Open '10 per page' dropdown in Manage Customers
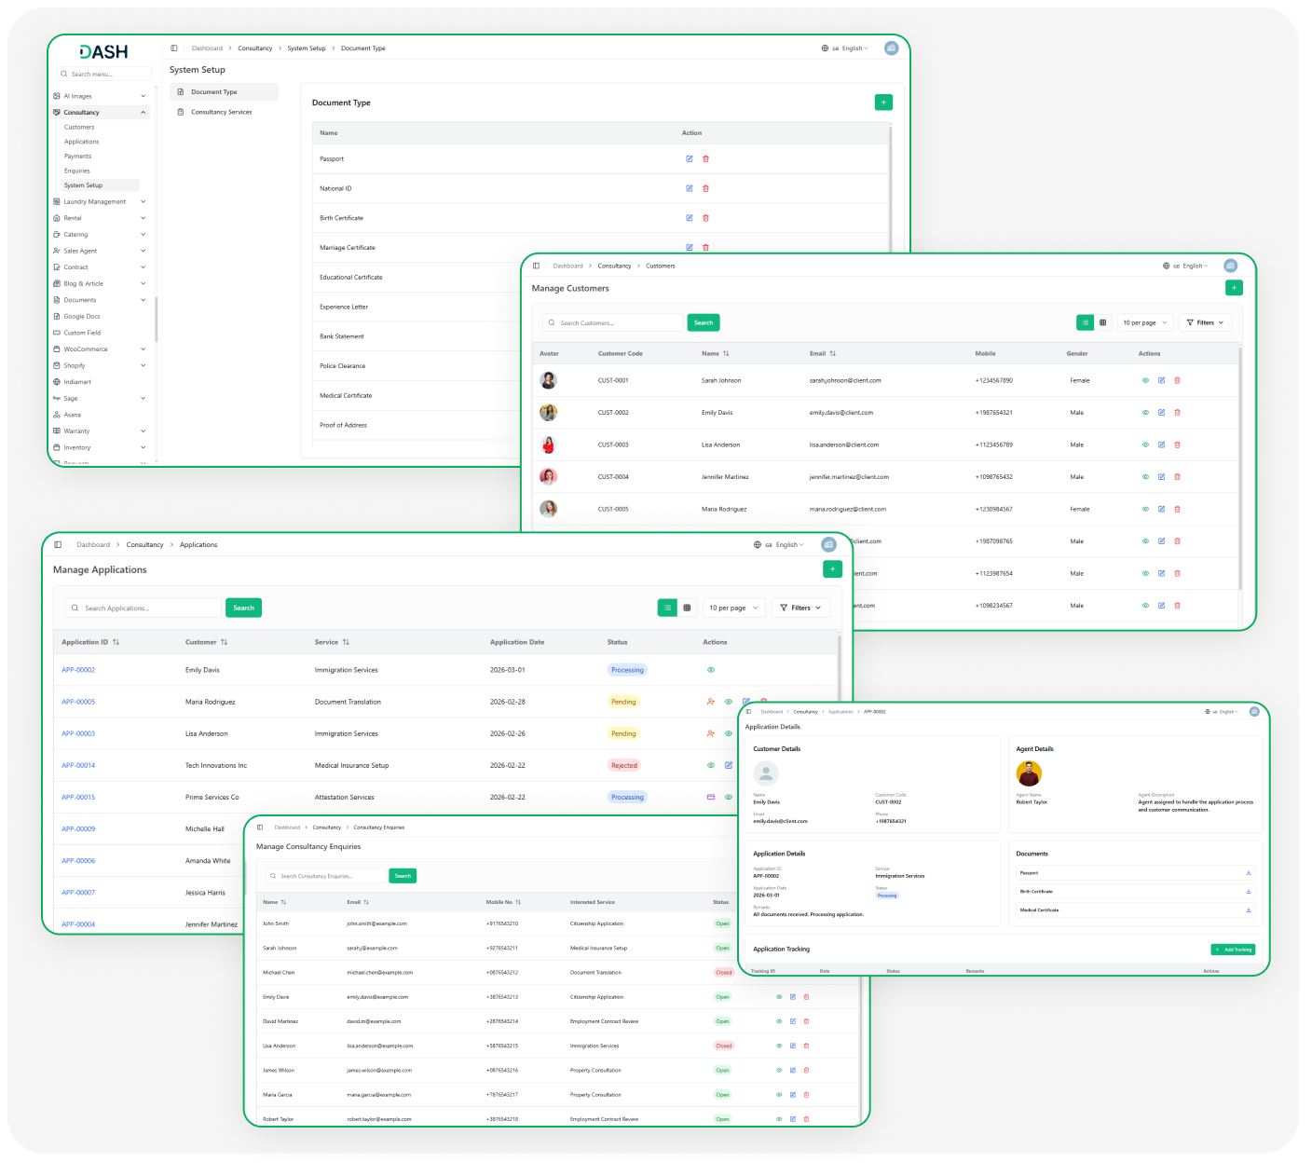Image resolution: width=1312 pixels, height=1176 pixels. (1144, 322)
